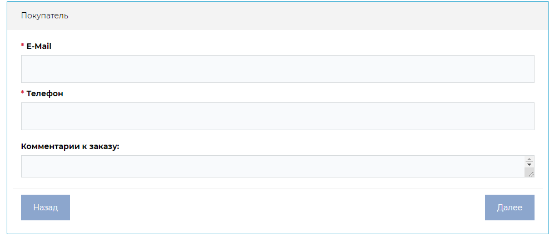Click the E-Mail field label

click(x=39, y=46)
